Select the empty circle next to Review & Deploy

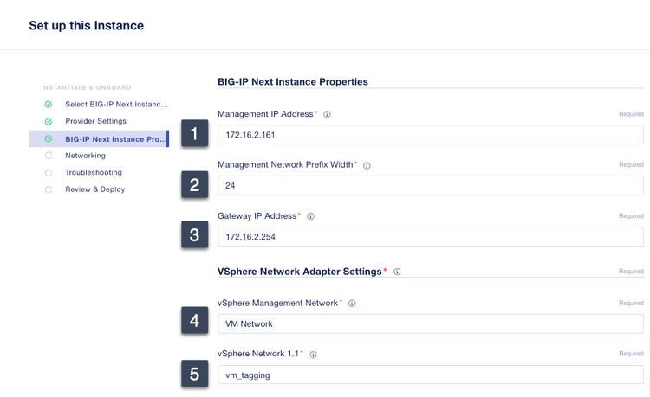pos(49,189)
